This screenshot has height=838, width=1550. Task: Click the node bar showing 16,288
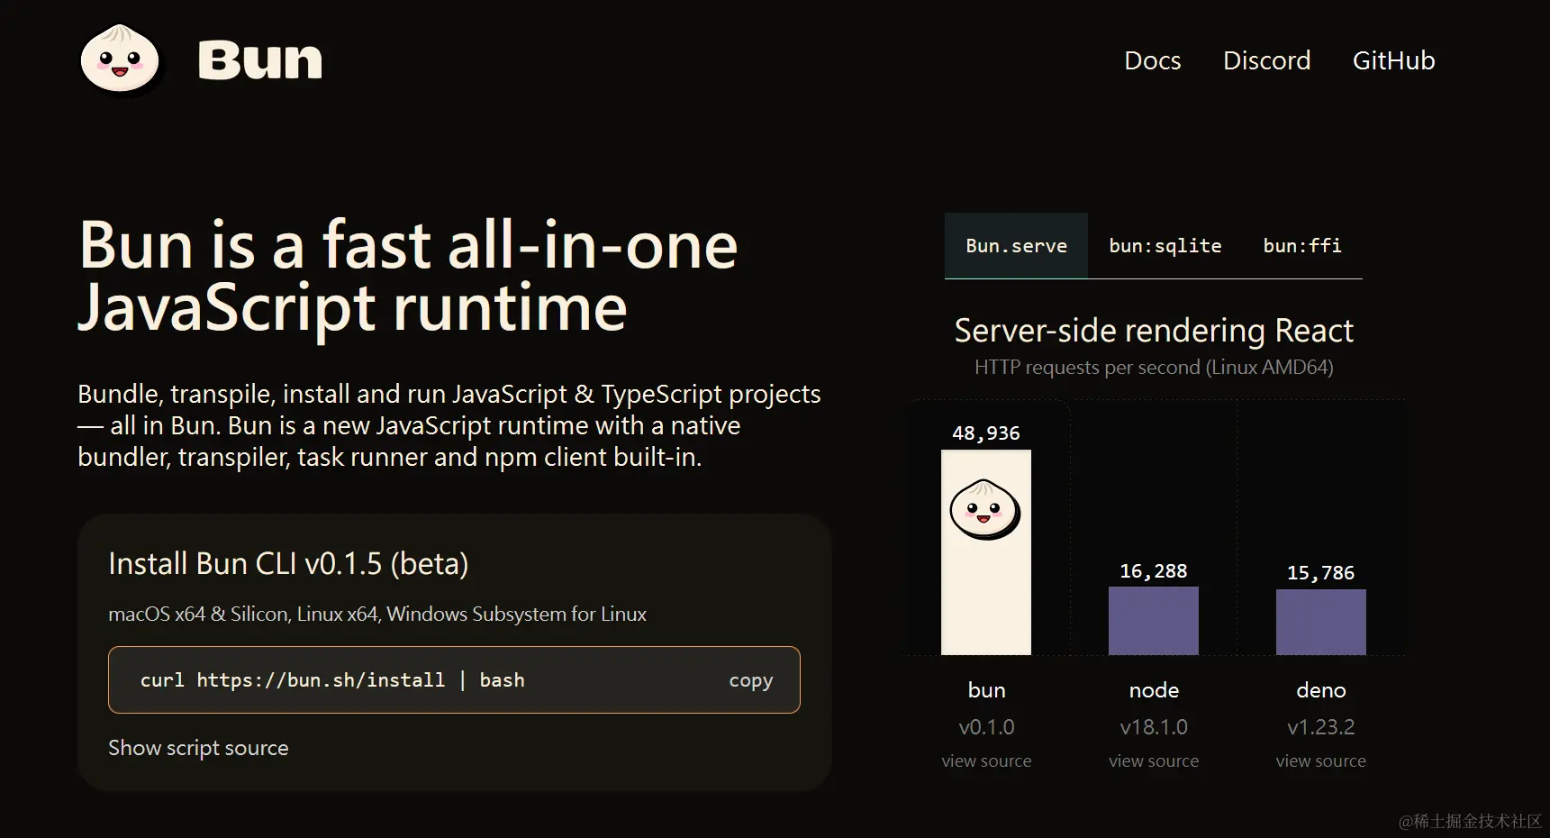tap(1154, 621)
